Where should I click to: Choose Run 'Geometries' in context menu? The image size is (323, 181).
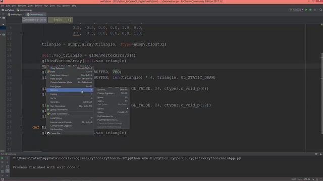70,106
